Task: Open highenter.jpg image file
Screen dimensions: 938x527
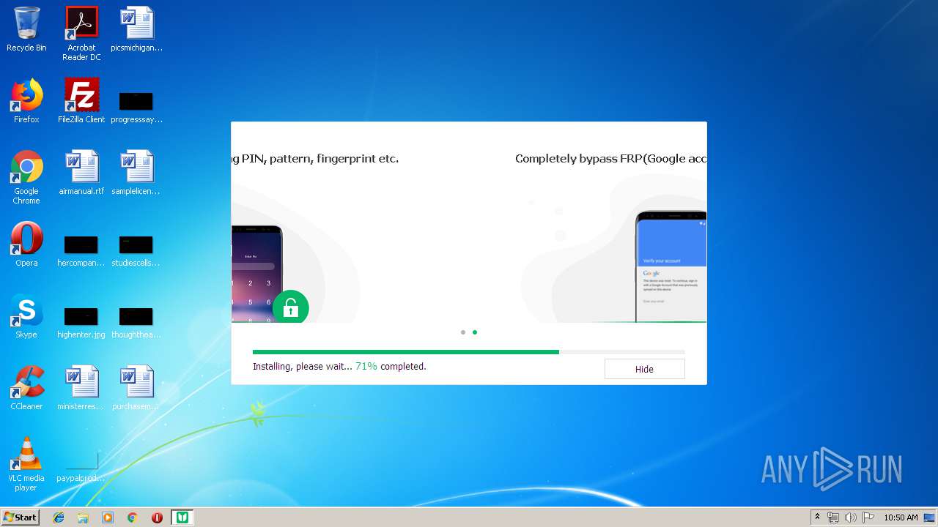Action: [81, 322]
